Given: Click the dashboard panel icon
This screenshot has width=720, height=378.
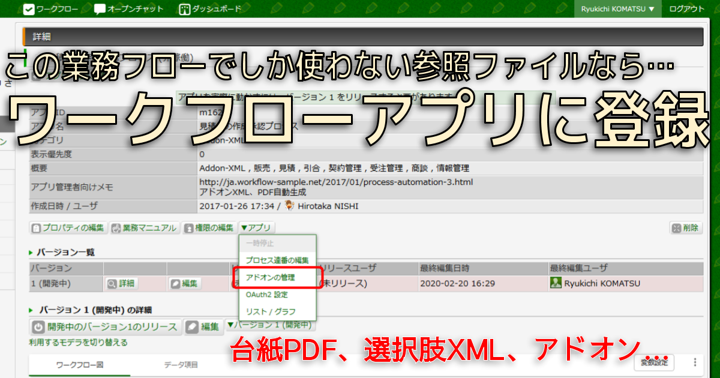Looking at the screenshot, I should 185,9.
